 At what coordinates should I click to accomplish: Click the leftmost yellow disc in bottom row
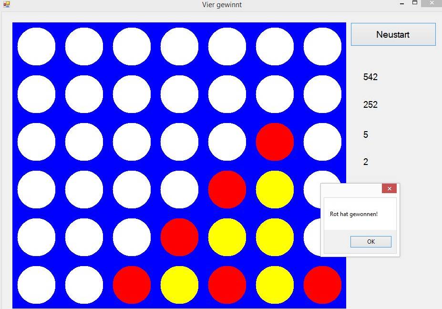pos(179,285)
